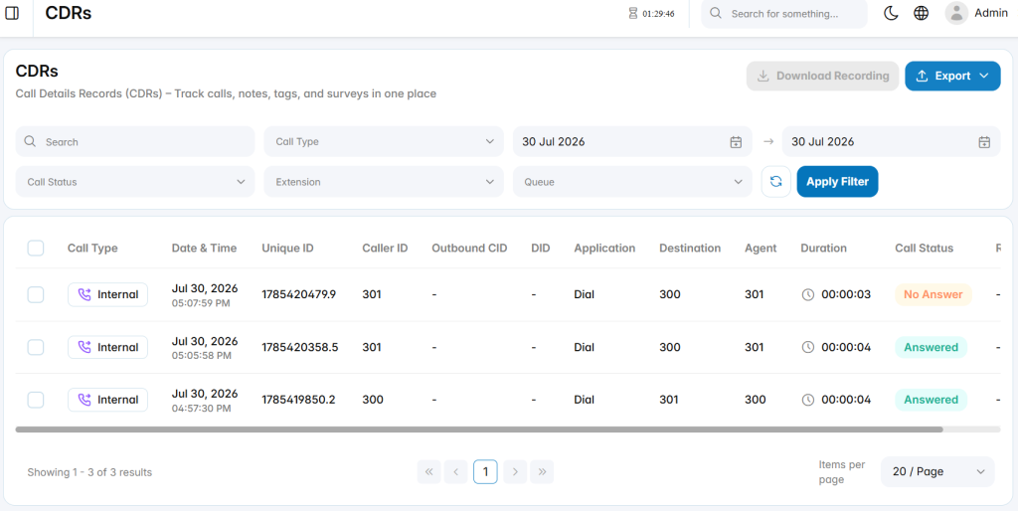Open the 20 / Page items selector
1018x511 pixels.
pos(937,472)
